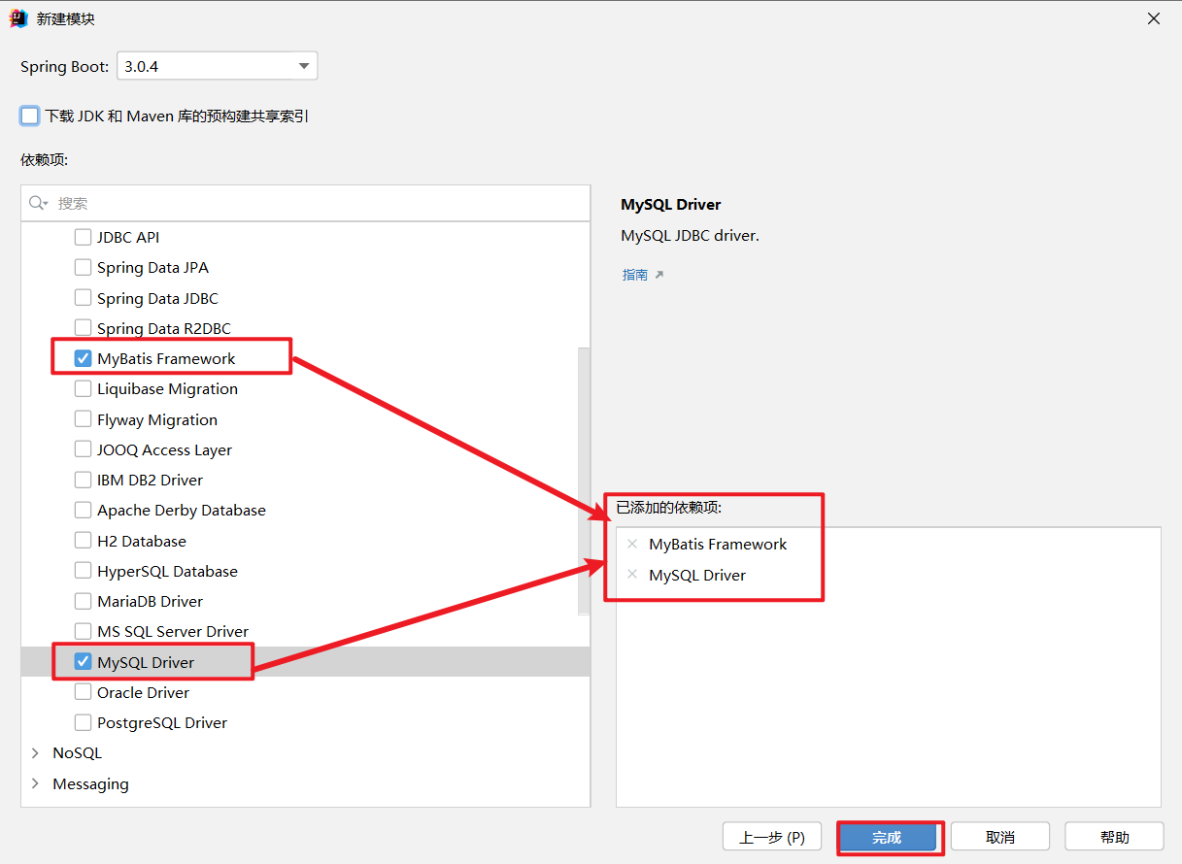Remove MyBatis Framework from added dependencies
This screenshot has width=1182, height=864.
(x=632, y=544)
